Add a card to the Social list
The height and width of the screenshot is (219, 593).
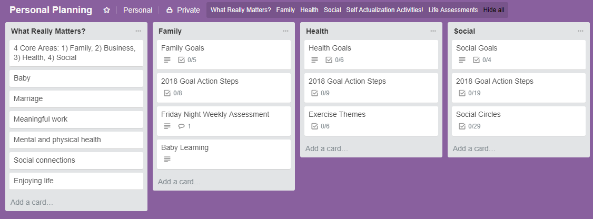tap(474, 148)
